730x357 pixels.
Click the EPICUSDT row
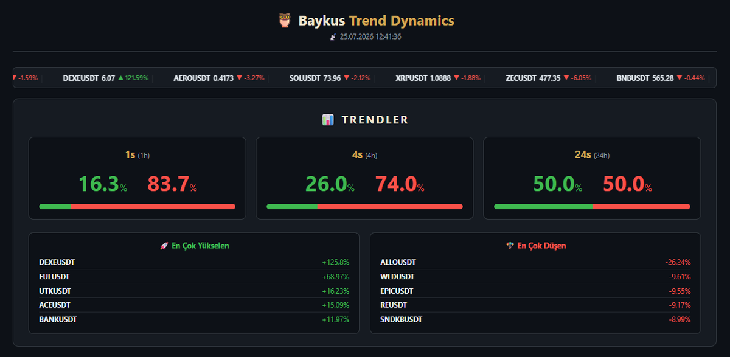535,291
